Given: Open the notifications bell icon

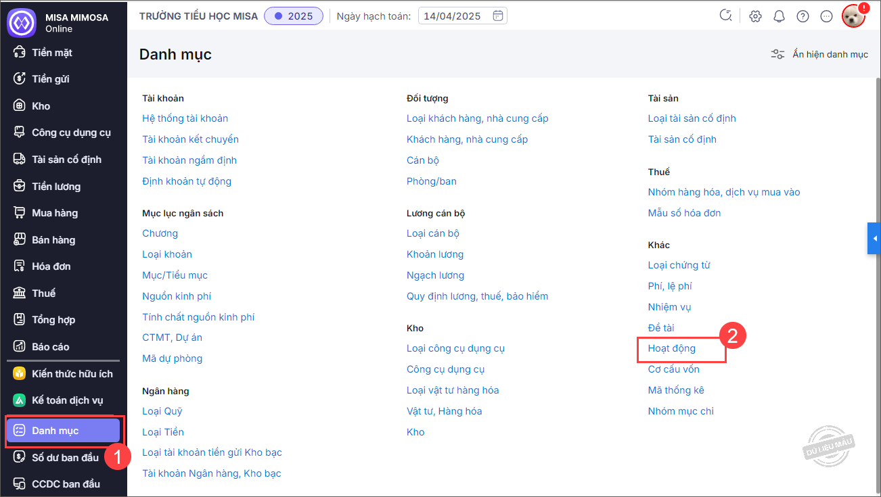Looking at the screenshot, I should coord(779,16).
